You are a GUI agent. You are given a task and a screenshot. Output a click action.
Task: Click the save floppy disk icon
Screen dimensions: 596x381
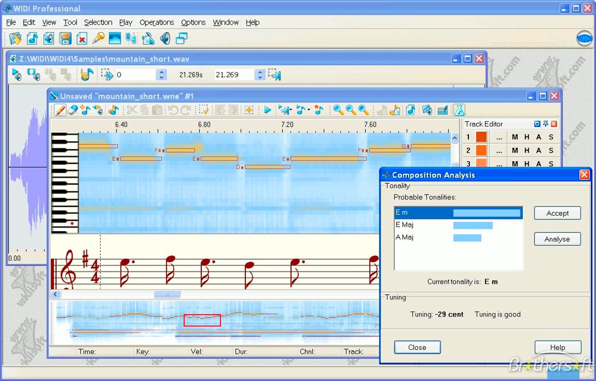coord(65,38)
